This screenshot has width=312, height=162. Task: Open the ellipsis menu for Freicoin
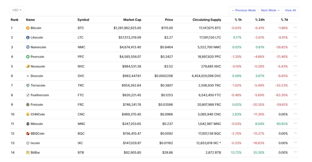295,104
